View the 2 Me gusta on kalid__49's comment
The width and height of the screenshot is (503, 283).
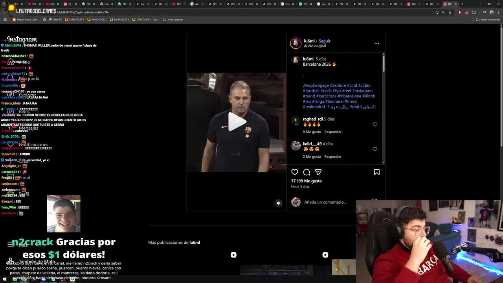click(312, 156)
